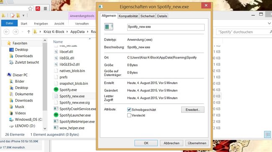Click the Name column sort arrow
The image size is (272, 152).
[x=90, y=39]
